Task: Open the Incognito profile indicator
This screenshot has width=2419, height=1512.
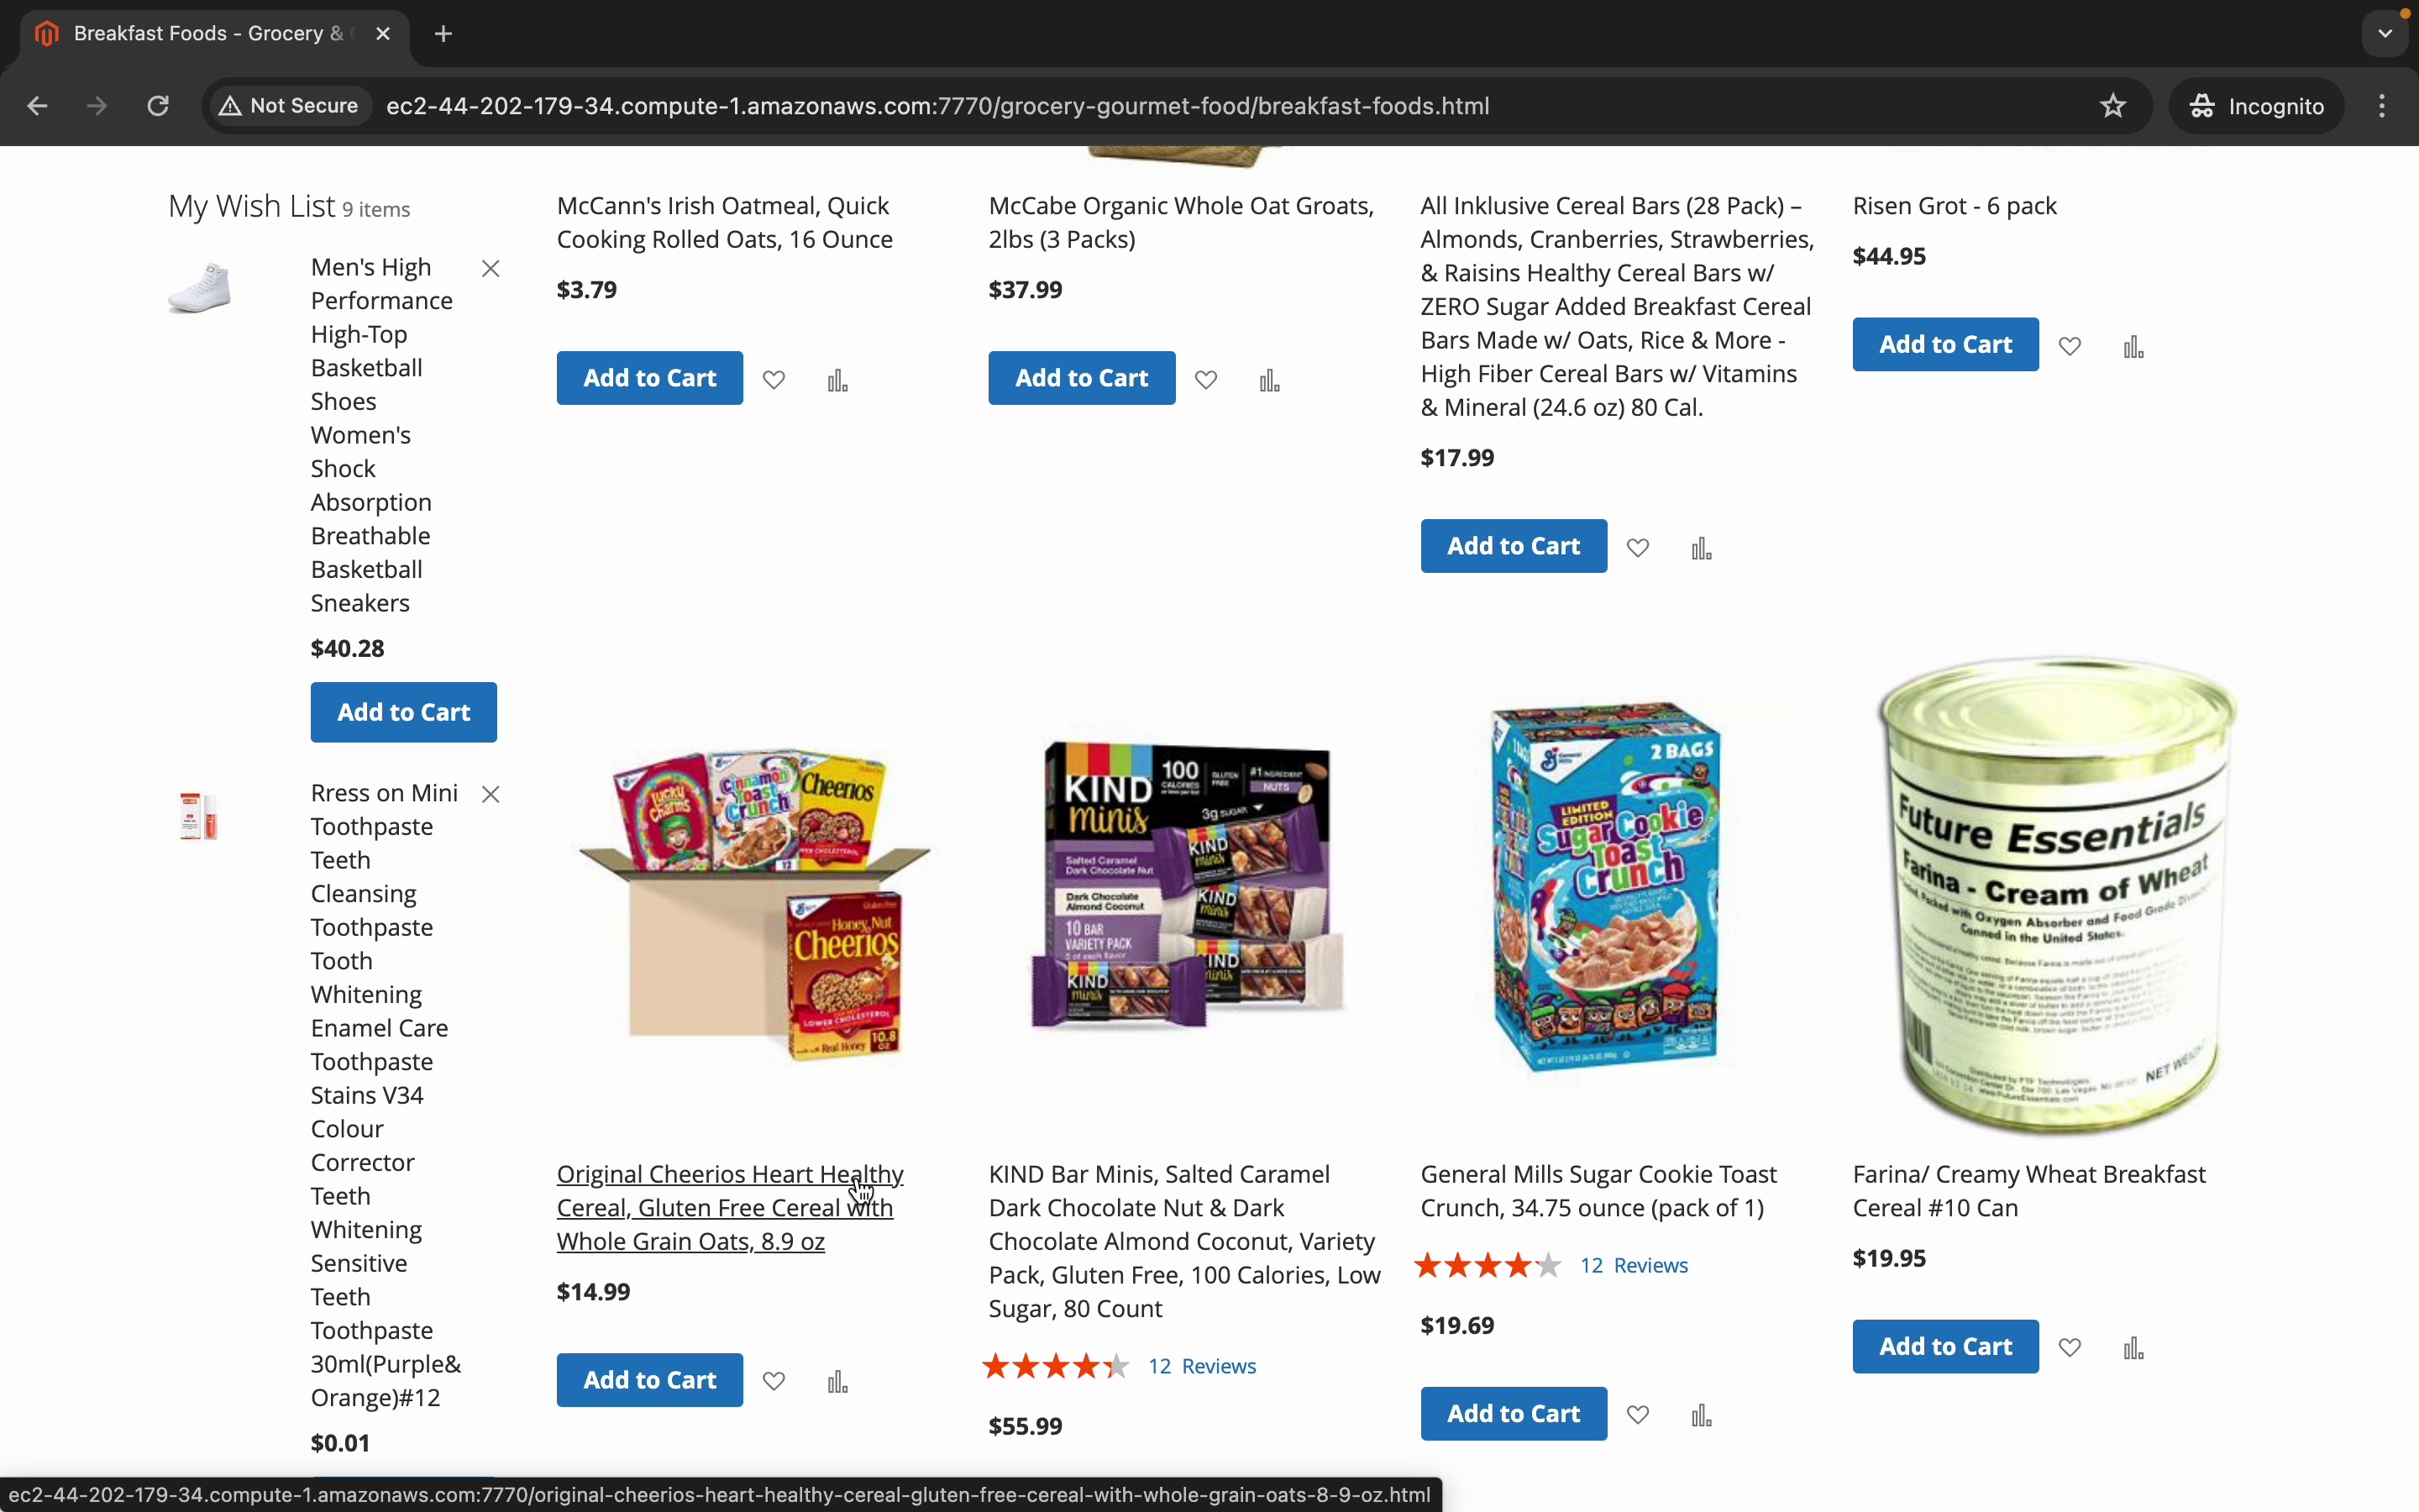Action: click(2257, 106)
